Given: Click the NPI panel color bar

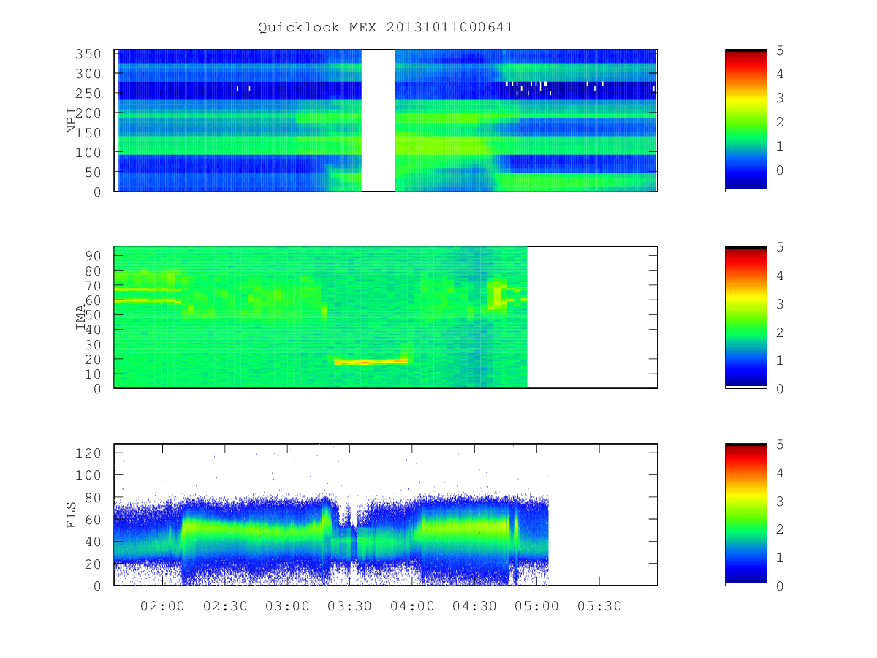Looking at the screenshot, I should coord(745,120).
